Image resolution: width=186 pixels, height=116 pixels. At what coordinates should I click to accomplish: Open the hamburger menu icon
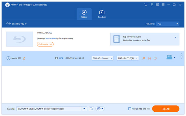coord(163,5)
